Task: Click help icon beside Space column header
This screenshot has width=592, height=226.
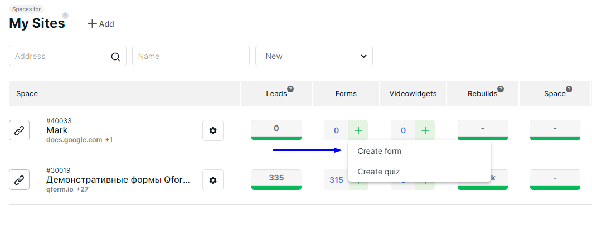Action: (569, 89)
